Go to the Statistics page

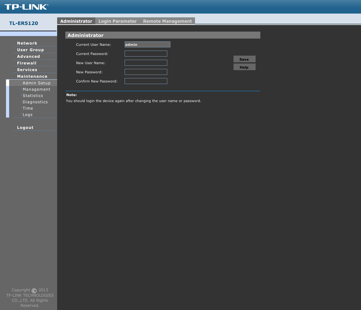[33, 96]
